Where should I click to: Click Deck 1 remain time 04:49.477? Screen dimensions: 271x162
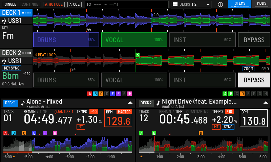click(x=48, y=119)
